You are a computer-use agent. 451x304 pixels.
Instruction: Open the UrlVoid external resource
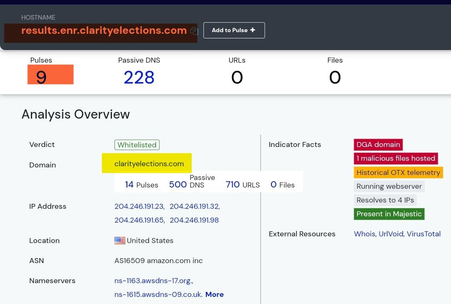(x=391, y=234)
